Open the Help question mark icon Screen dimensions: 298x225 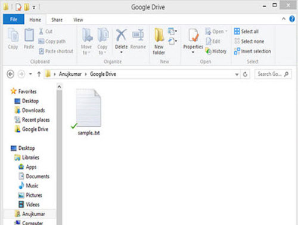[x=292, y=19]
